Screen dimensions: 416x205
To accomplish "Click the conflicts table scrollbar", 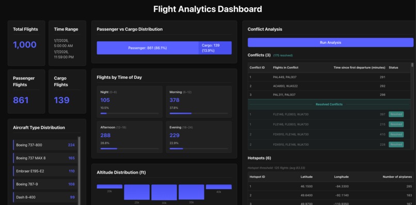I will pos(412,65).
